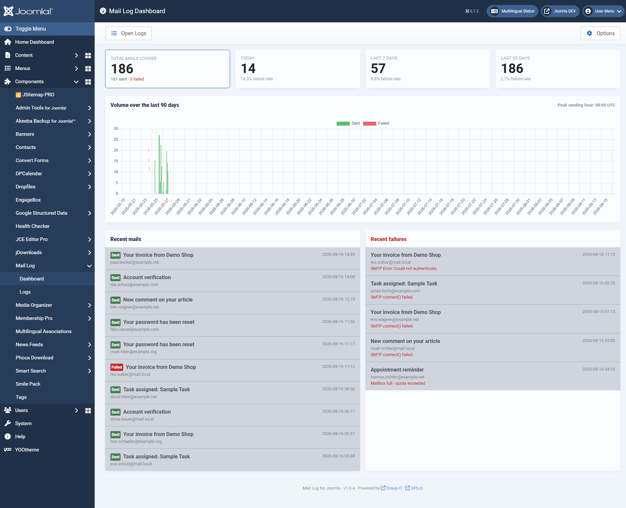The image size is (626, 508).
Task: Expand the Convert Forms submenu
Action: [89, 160]
